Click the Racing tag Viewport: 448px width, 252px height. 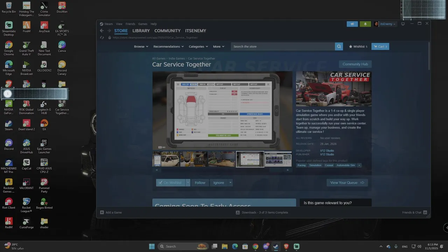point(301,165)
